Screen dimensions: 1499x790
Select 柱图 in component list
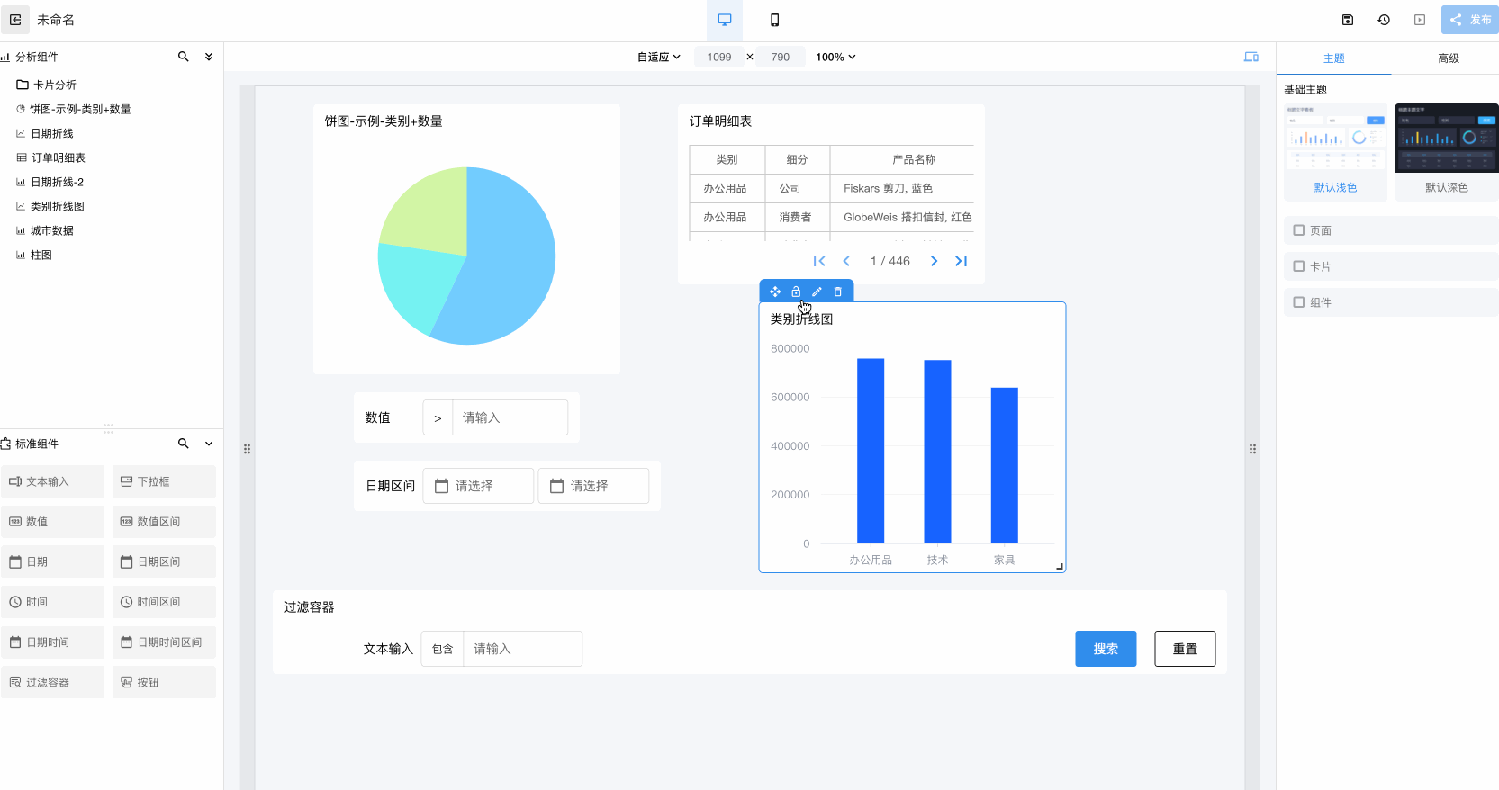(34, 255)
